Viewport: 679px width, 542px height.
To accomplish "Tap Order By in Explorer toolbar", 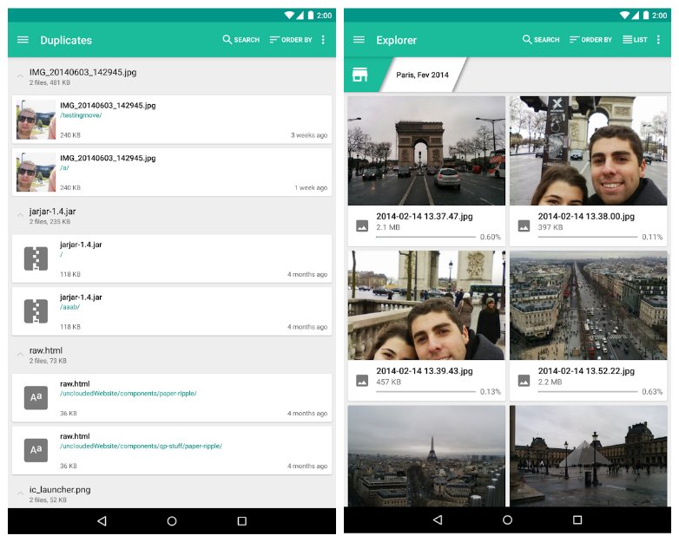I will [590, 40].
